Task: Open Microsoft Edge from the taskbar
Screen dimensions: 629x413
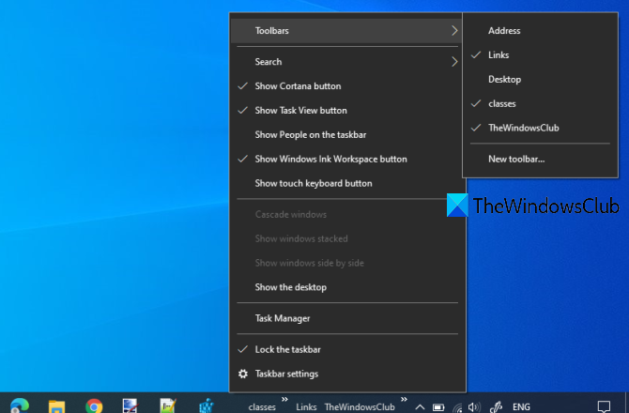Action: click(x=20, y=405)
